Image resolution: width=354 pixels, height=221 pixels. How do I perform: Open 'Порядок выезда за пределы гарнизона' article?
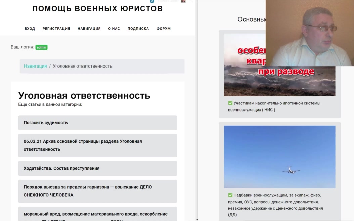coord(97,191)
